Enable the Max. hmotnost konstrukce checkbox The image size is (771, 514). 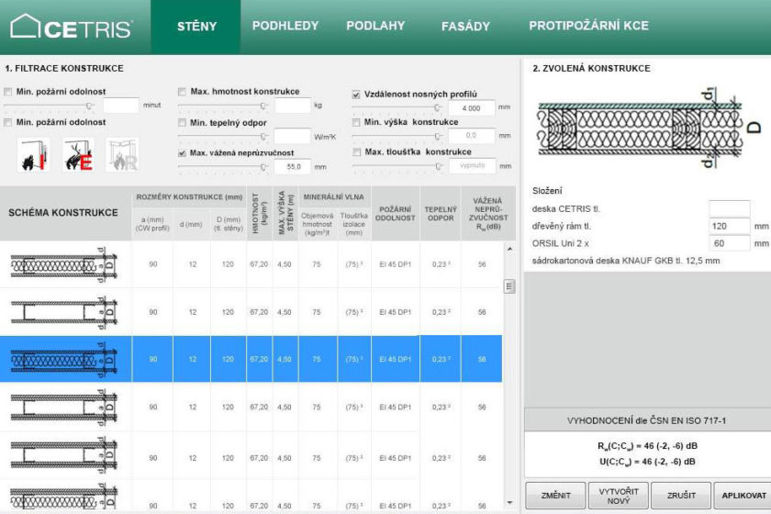[x=183, y=92]
